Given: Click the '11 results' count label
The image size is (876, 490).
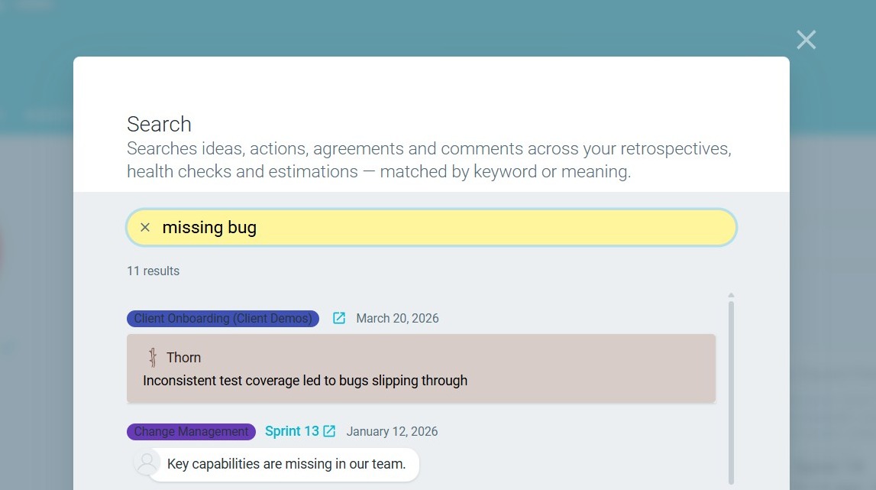Looking at the screenshot, I should (153, 271).
